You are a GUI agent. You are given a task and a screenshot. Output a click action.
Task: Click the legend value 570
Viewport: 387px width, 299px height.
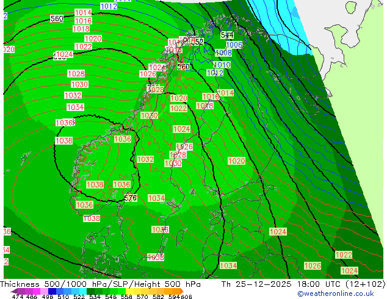142,297
